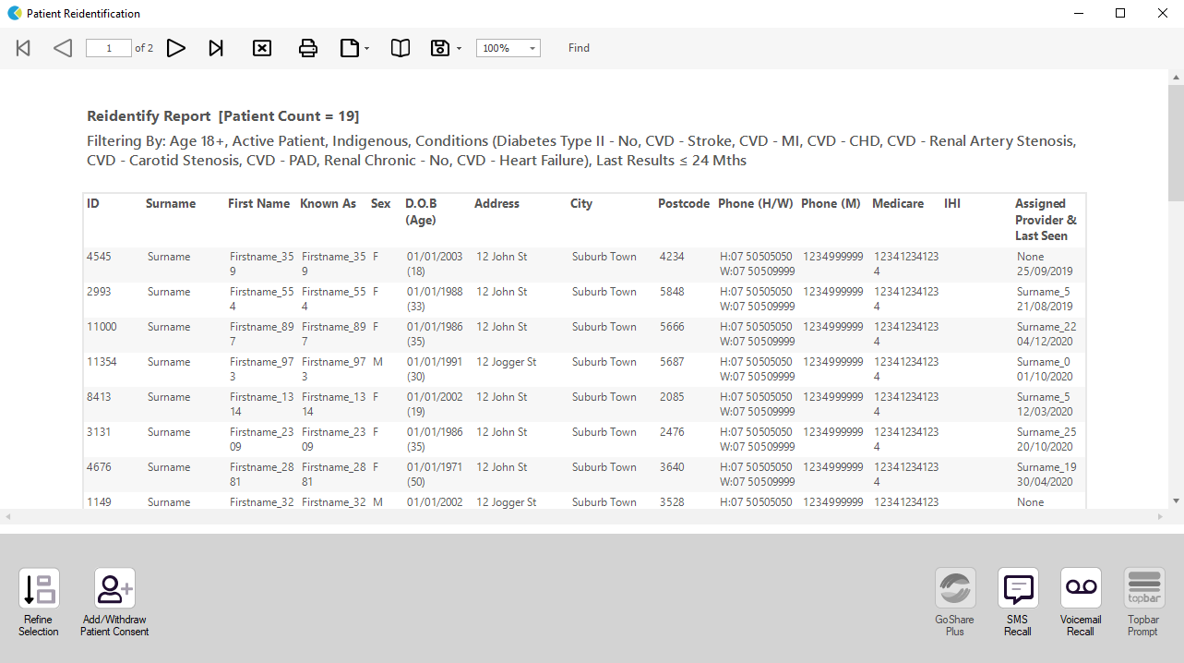Click the 'of 2' page count label
1184x663 pixels.
[x=144, y=48]
